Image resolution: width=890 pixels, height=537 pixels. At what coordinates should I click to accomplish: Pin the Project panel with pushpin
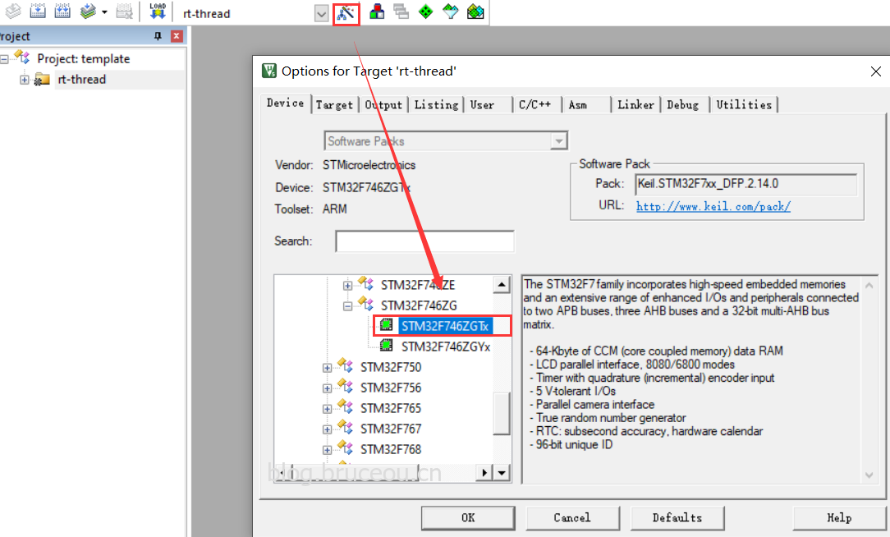pos(158,36)
